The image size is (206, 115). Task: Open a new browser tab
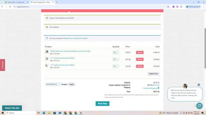point(57,2)
